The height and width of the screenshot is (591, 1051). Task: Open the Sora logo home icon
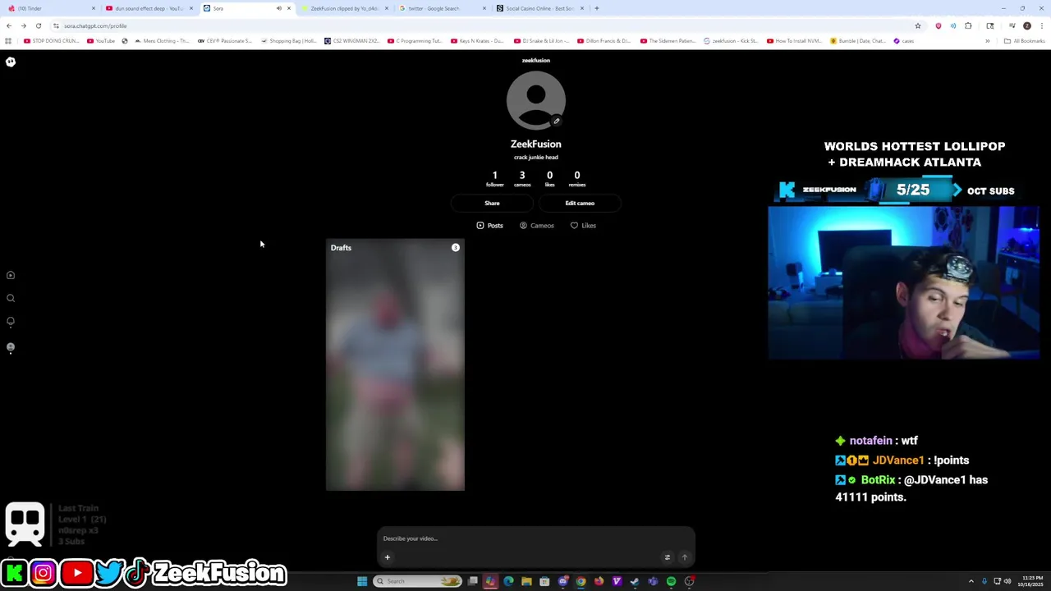(11, 62)
